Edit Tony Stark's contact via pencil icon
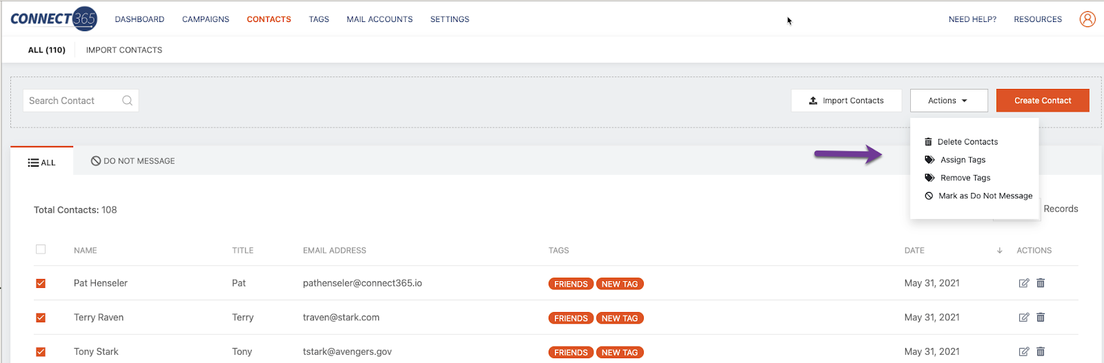 point(1024,352)
